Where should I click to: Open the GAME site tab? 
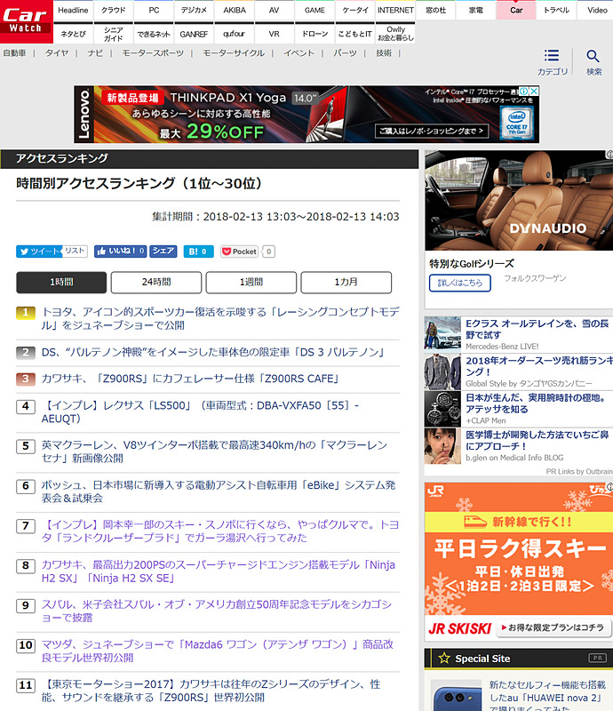pos(314,10)
